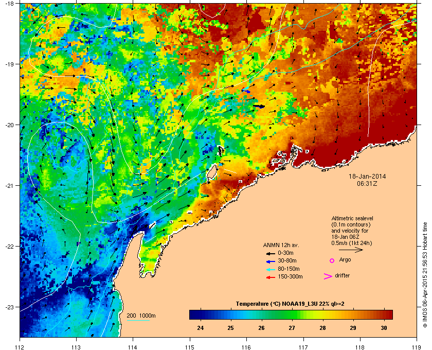The height and width of the screenshot is (350, 432).
Task: Click the longitude label '116'
Action: [x=246, y=347]
